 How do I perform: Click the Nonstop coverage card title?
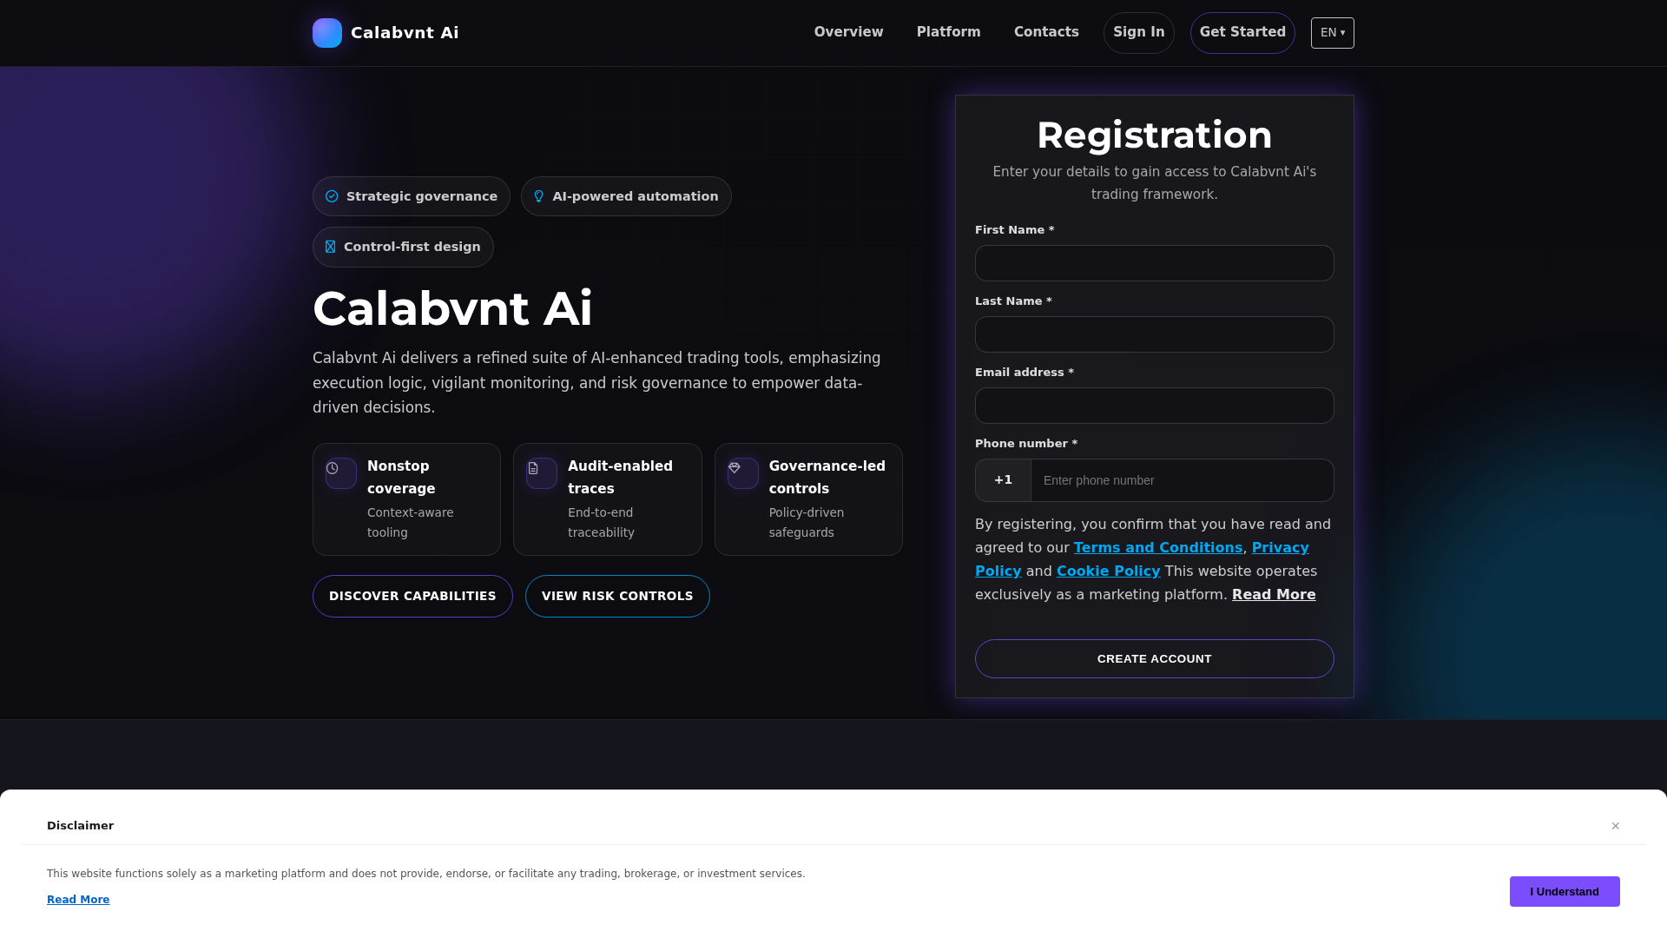coord(401,478)
